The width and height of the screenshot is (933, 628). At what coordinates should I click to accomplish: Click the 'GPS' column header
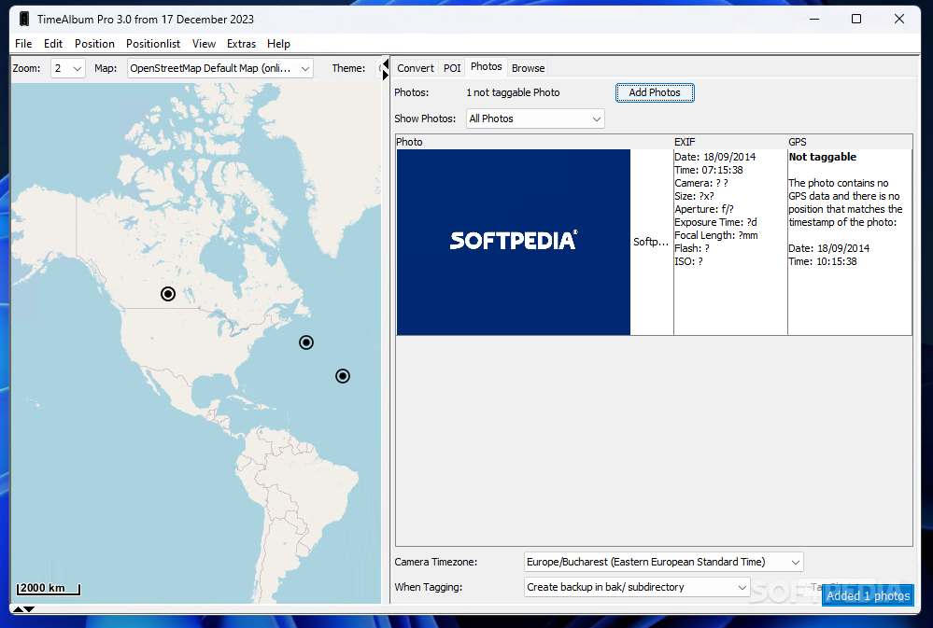pos(798,142)
